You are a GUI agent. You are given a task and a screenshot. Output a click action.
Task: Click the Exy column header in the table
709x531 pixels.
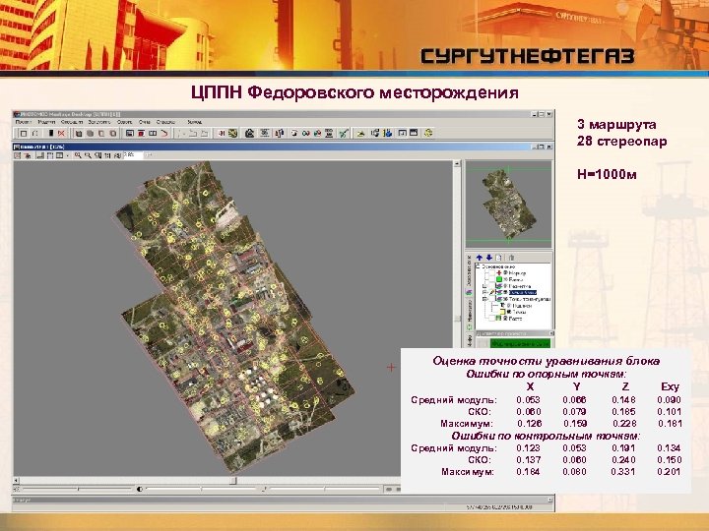[x=670, y=386]
